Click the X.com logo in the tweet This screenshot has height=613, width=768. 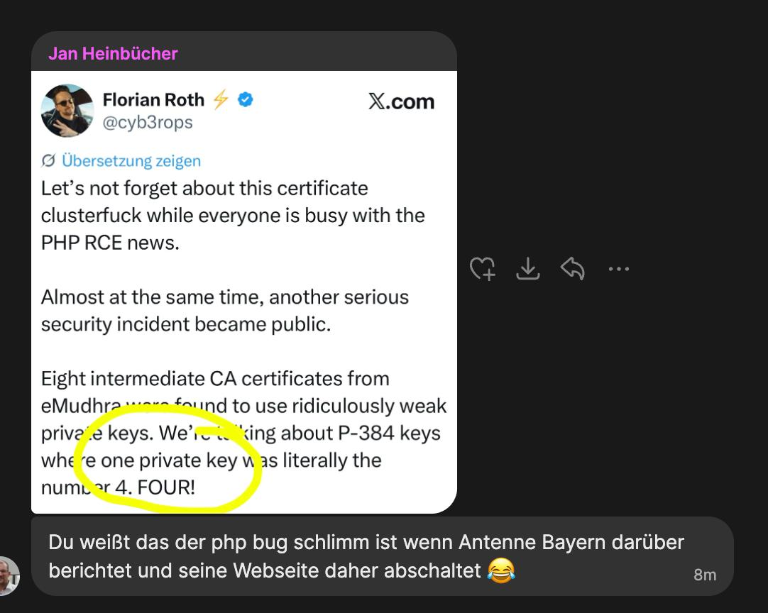point(401,101)
